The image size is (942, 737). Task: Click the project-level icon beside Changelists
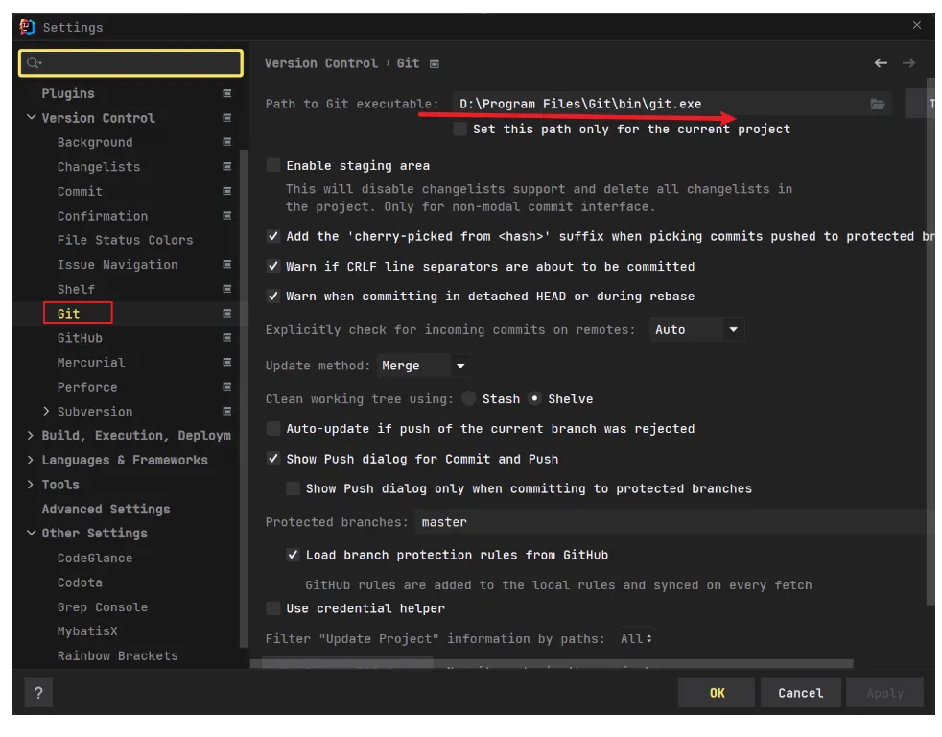(x=227, y=167)
